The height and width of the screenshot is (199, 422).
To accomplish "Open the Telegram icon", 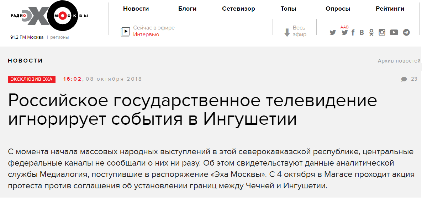I will point(406,33).
